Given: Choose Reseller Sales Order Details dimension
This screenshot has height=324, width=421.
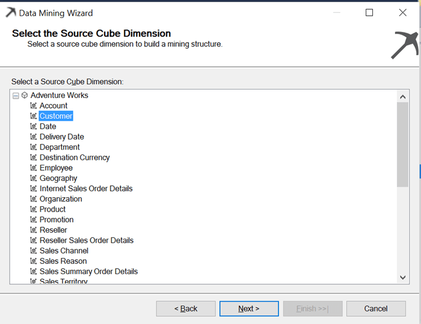Looking at the screenshot, I should click(x=87, y=240).
